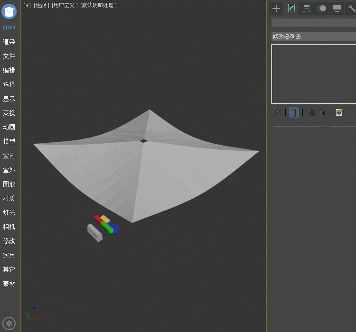This screenshot has height=332, width=356.
Task: Open the Utilities wrench tab
Action: [x=351, y=9]
